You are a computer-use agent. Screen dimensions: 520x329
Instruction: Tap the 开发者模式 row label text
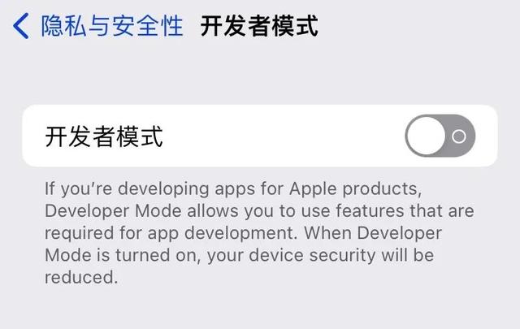coord(104,136)
